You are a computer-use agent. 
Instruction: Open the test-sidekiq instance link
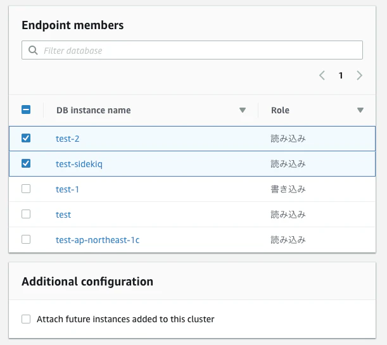coord(79,164)
